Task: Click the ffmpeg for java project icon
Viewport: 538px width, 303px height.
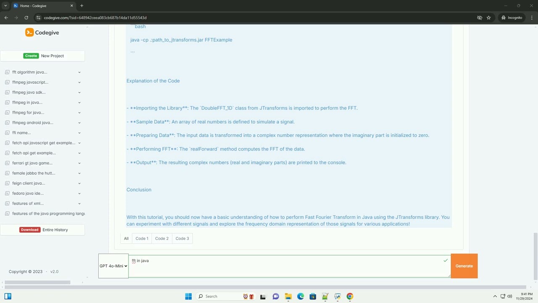Action: click(x=7, y=113)
